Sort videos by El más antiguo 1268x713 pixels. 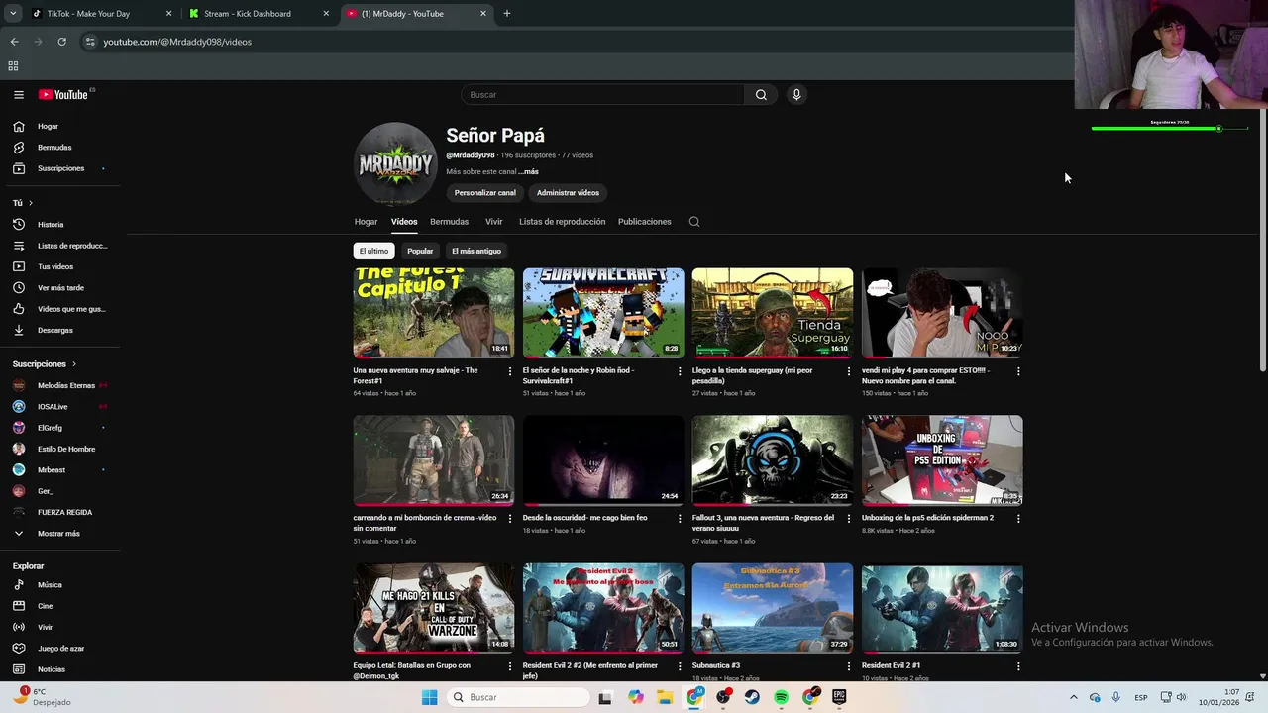click(x=476, y=251)
